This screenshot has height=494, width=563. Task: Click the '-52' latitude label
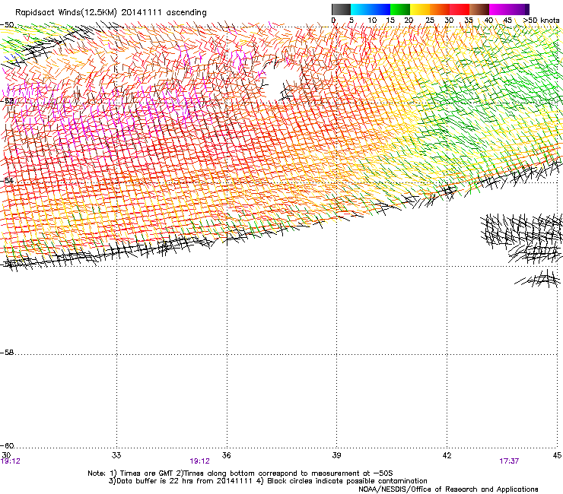7,101
